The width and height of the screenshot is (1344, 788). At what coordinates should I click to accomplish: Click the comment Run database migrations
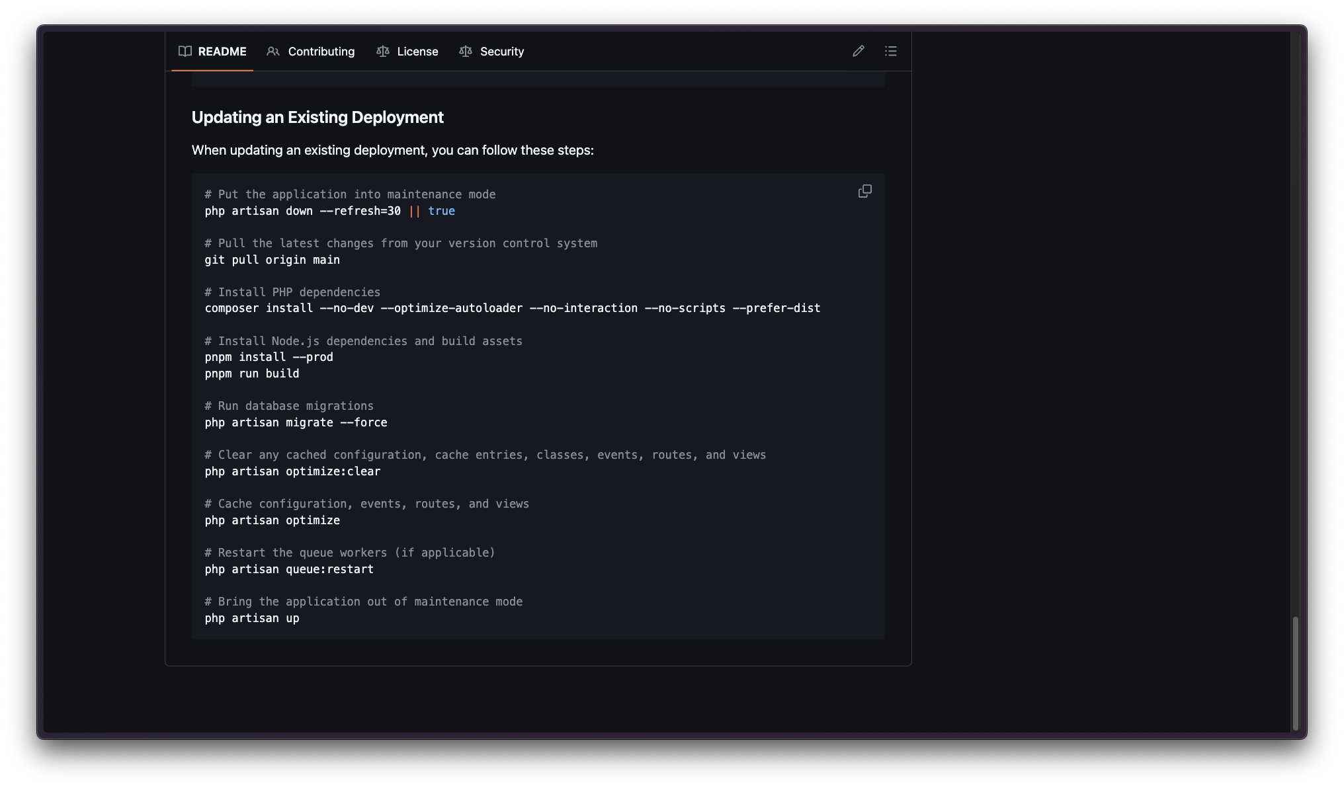pos(290,406)
